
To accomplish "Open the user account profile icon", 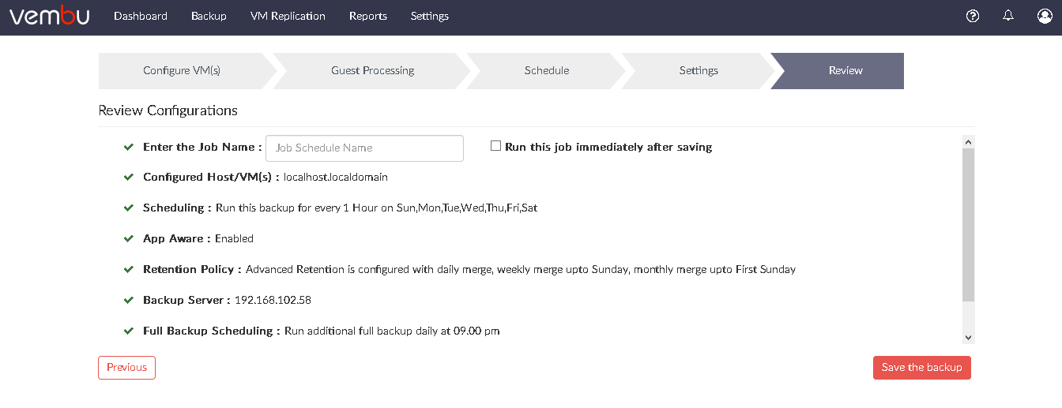I will pyautogui.click(x=1045, y=16).
